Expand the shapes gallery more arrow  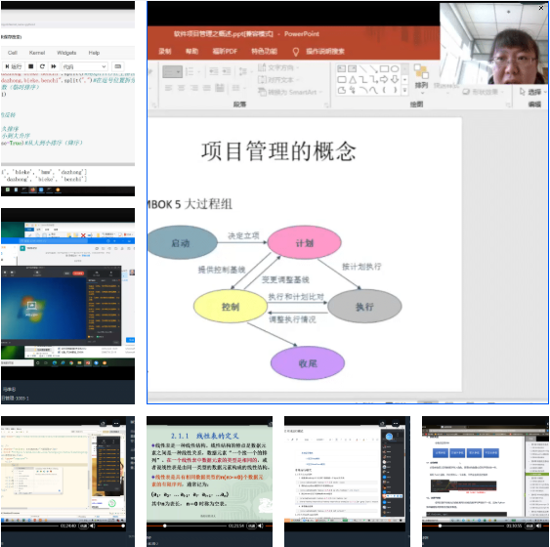pyautogui.click(x=404, y=91)
